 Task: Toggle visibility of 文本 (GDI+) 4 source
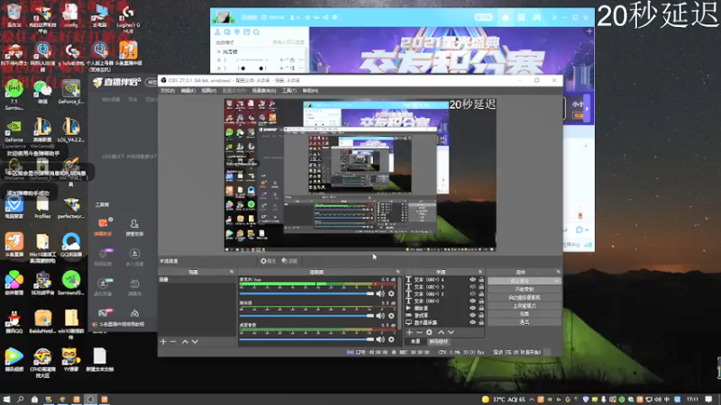pyautogui.click(x=472, y=280)
